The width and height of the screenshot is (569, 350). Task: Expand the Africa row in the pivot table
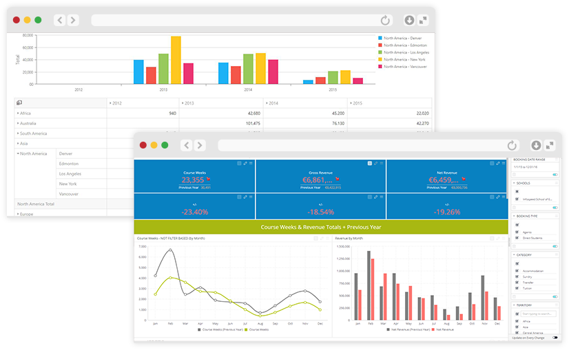[18, 113]
